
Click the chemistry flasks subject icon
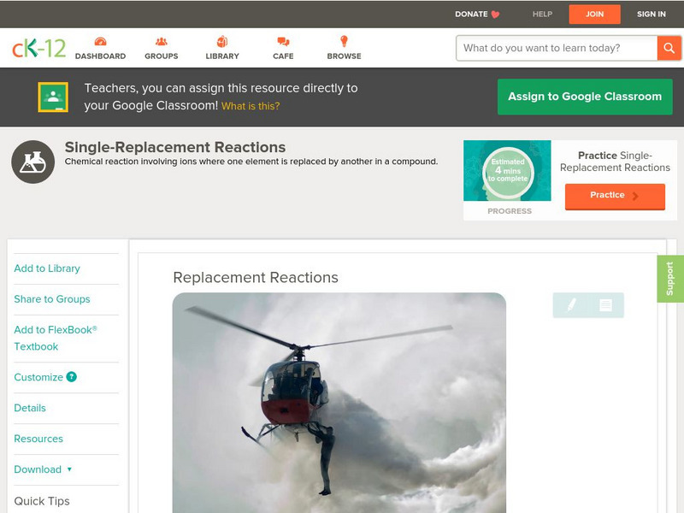pyautogui.click(x=33, y=162)
